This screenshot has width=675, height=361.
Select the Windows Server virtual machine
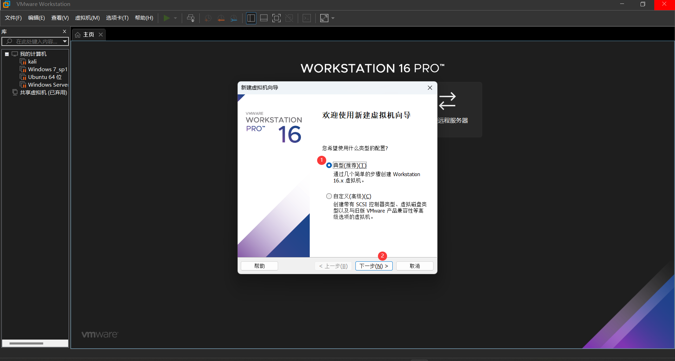[x=48, y=85]
